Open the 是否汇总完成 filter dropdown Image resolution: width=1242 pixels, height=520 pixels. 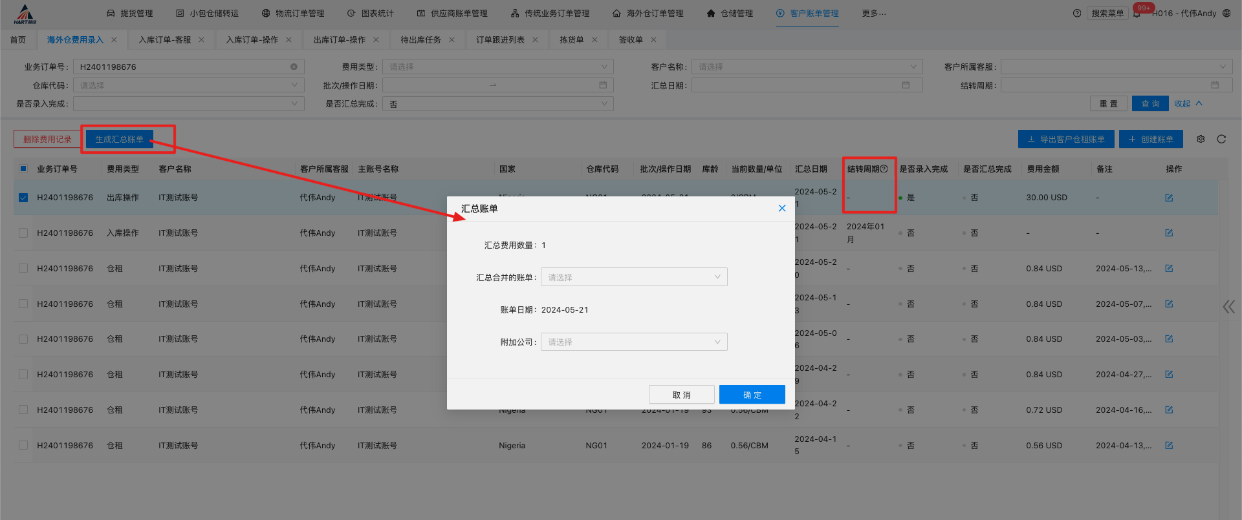point(497,104)
